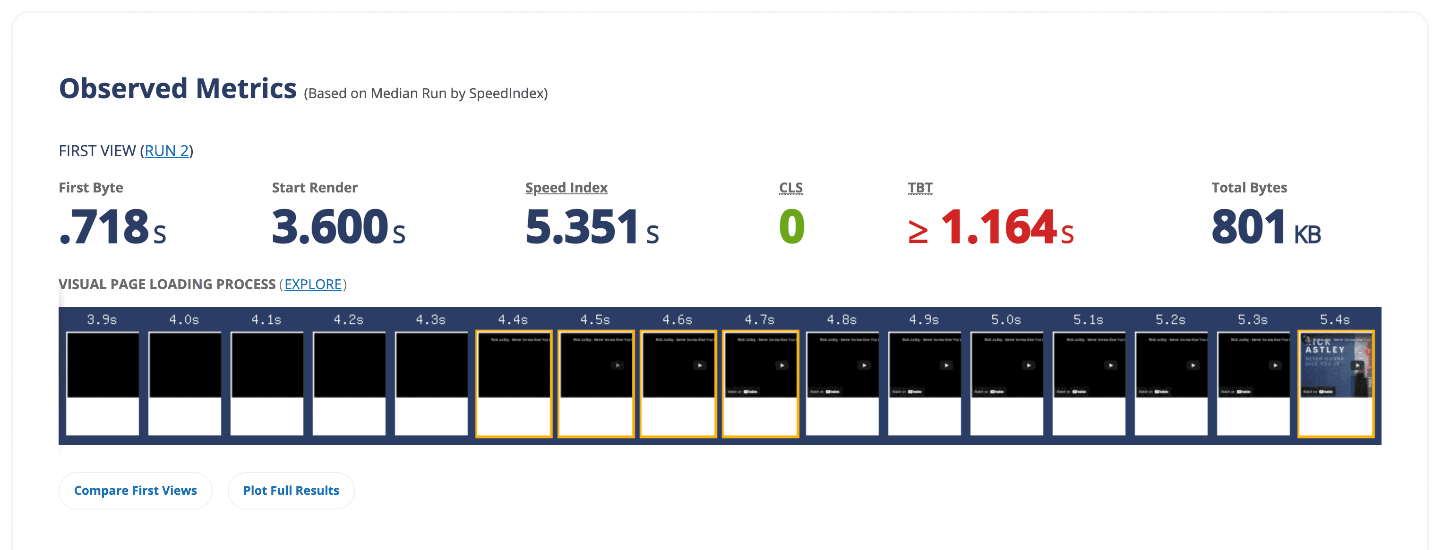Click the Compare First Views button
The height and width of the screenshot is (550, 1442).
coord(136,491)
